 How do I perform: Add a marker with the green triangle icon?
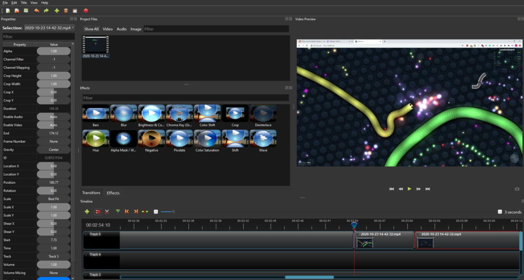pos(118,211)
